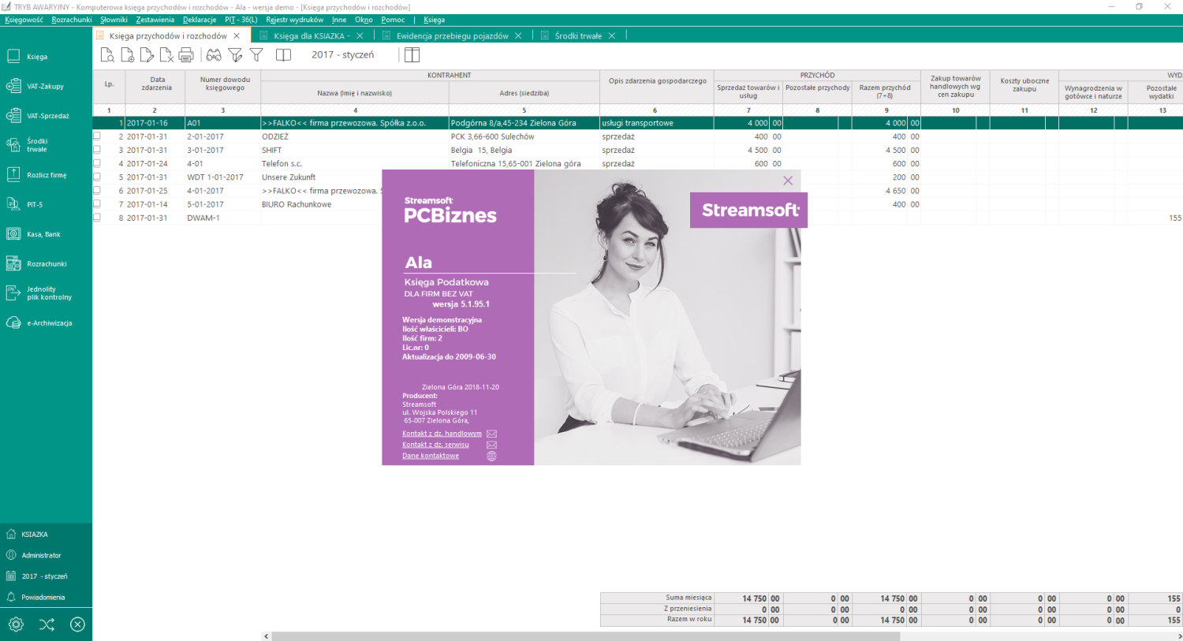The height and width of the screenshot is (641, 1183).
Task: Click the KSIAZKA company entry in sidebar
Action: click(x=35, y=534)
